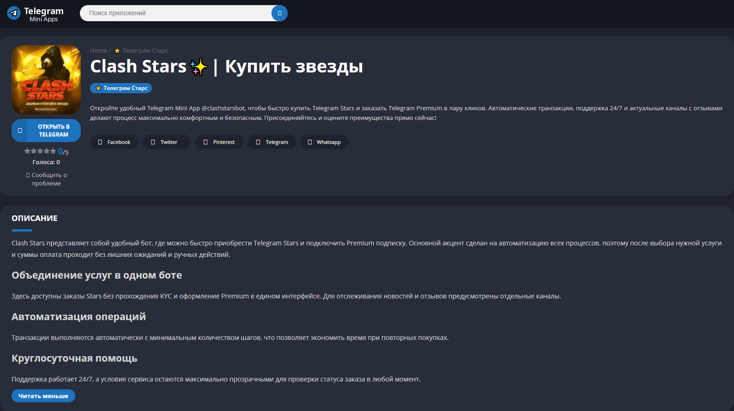
Task: Click the Telegram Mini Apps logo
Action: pos(36,14)
